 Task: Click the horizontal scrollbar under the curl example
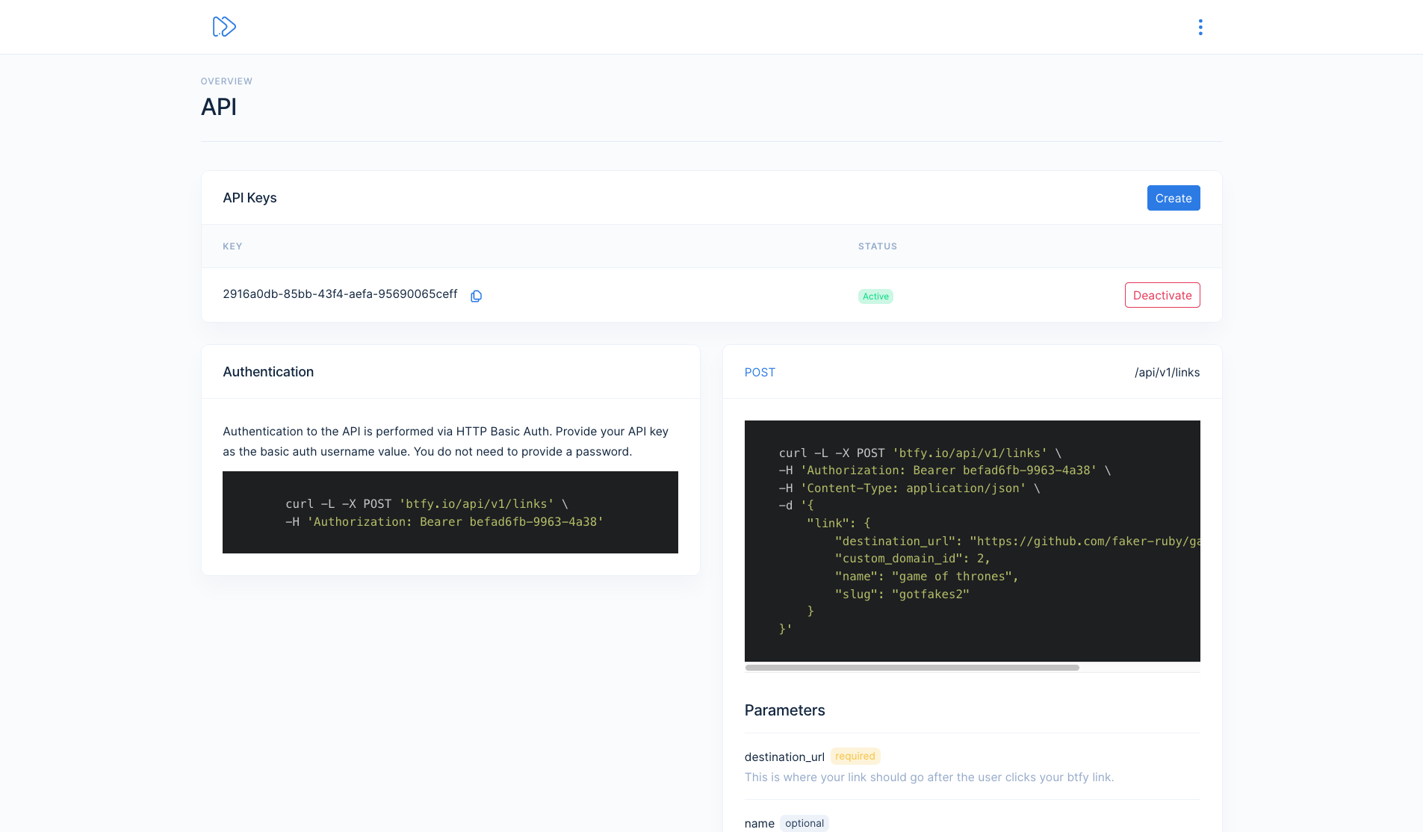click(911, 667)
